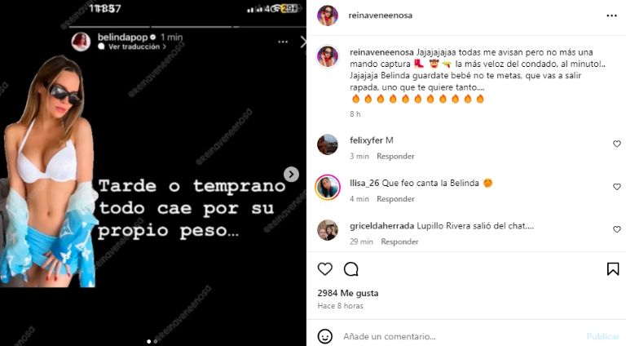Screen dimensions: 626x346
Task: Open post options three-dot menu
Action: click(x=611, y=16)
